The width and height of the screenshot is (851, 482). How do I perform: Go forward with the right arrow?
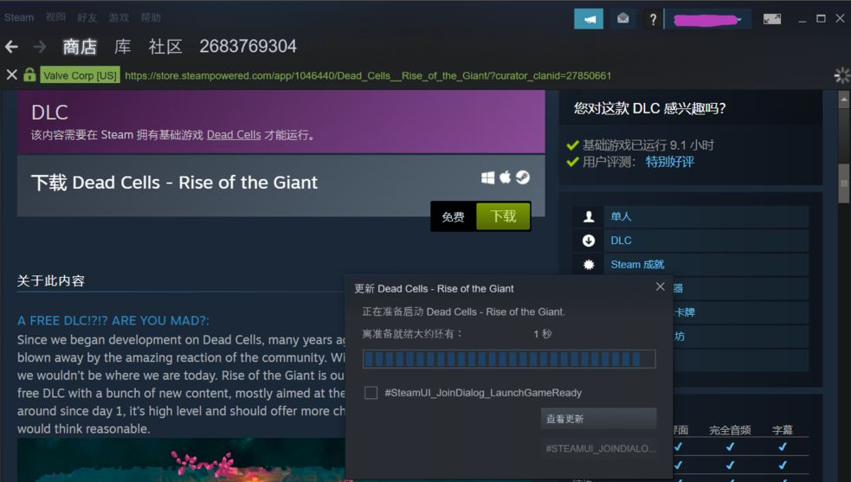tap(40, 48)
